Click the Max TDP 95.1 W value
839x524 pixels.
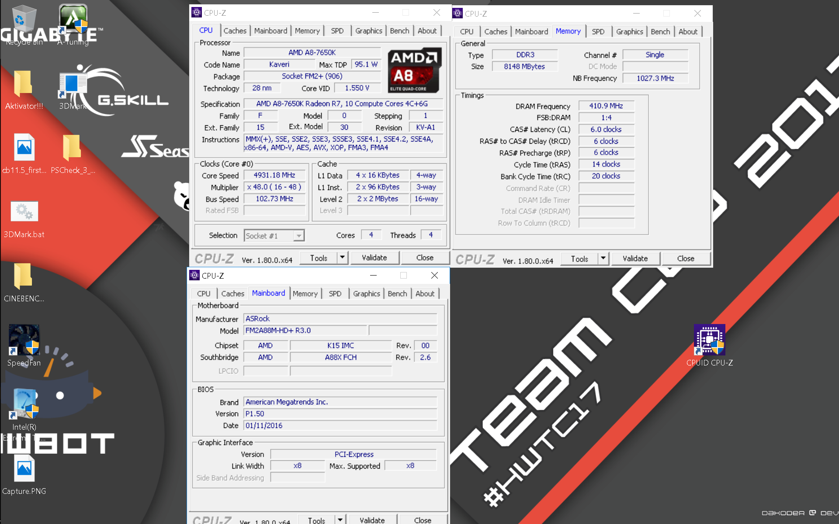366,64
